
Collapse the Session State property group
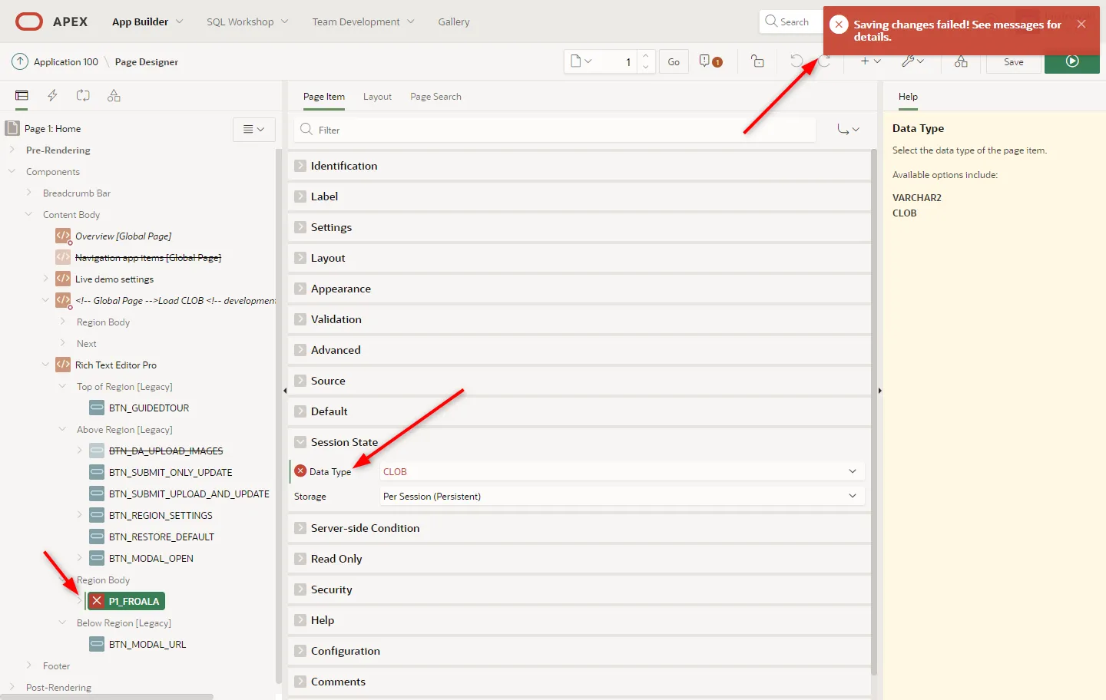coord(300,442)
